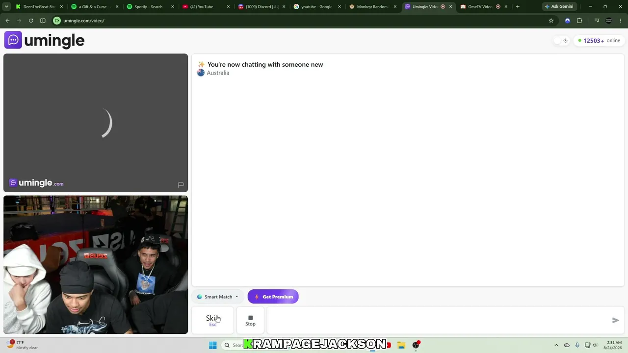This screenshot has height=353, width=628.
Task: Close the (41) YouTube tab
Action: 228,7
